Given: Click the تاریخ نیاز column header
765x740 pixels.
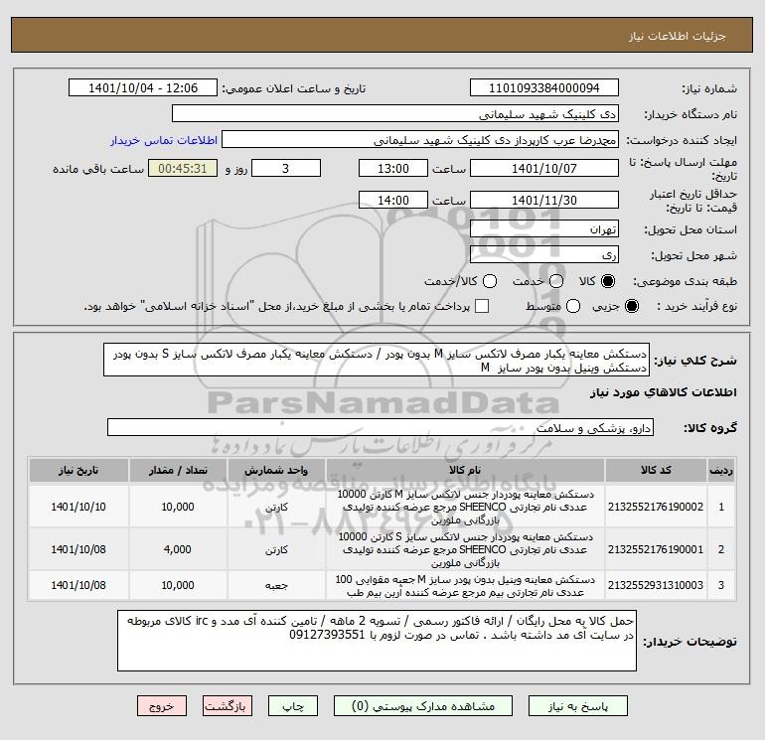Looking at the screenshot, I should [78, 470].
